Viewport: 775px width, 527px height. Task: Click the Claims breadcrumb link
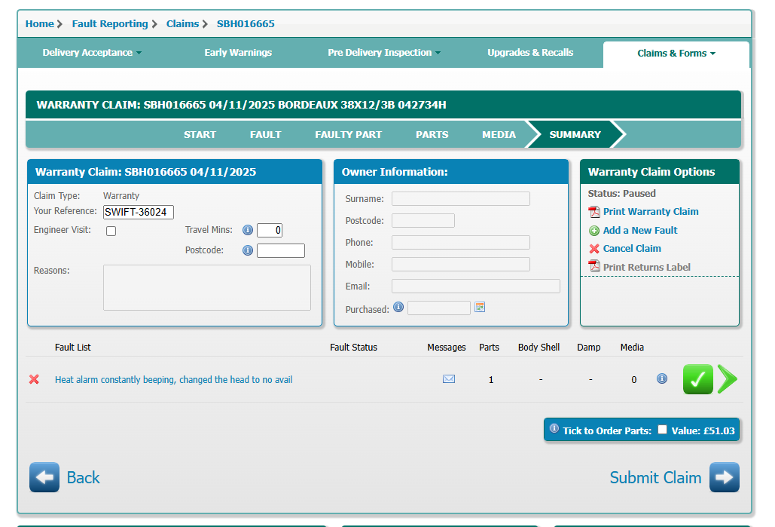[182, 24]
